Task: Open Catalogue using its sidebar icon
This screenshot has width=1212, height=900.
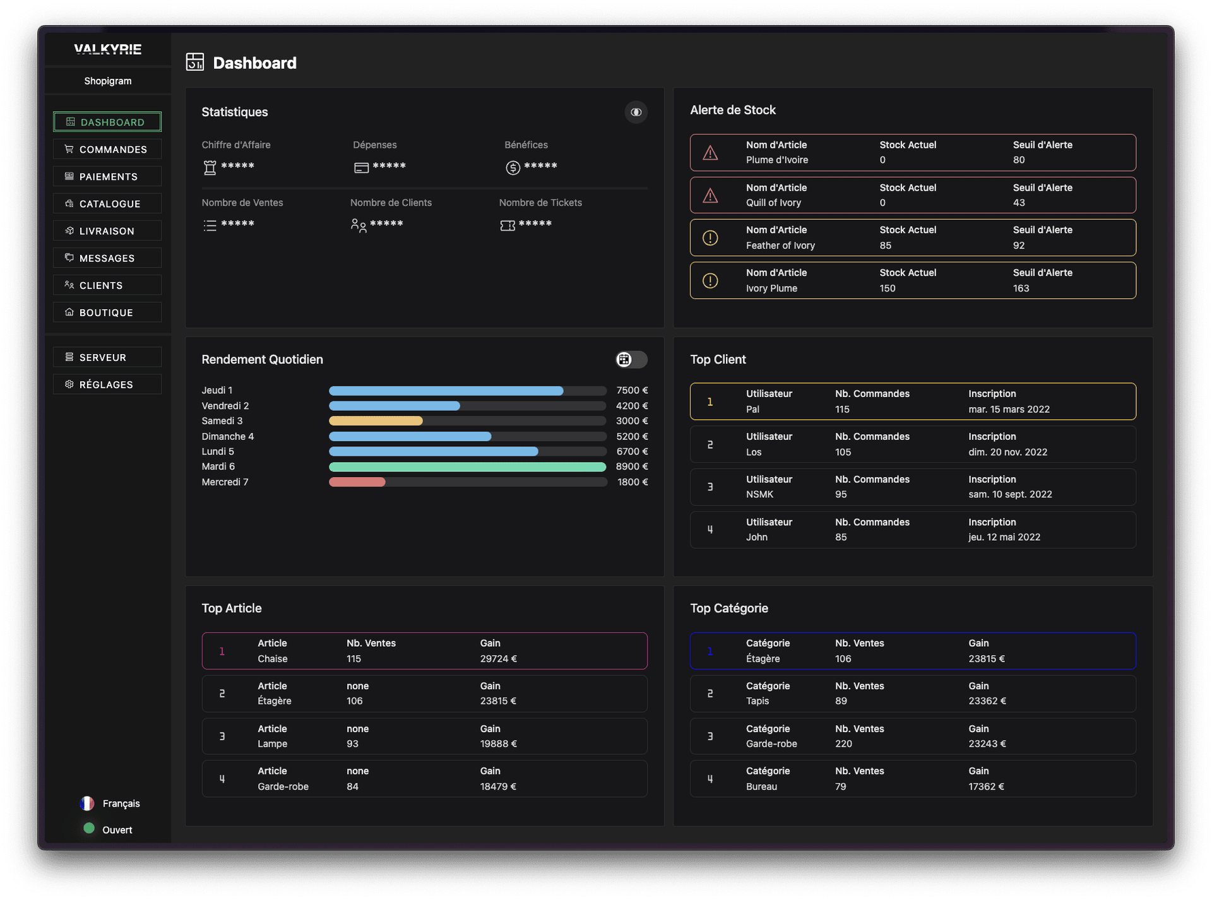Action: (x=69, y=203)
